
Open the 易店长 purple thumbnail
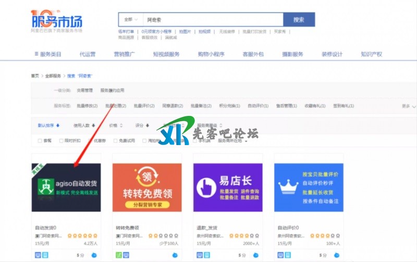pos(228,188)
